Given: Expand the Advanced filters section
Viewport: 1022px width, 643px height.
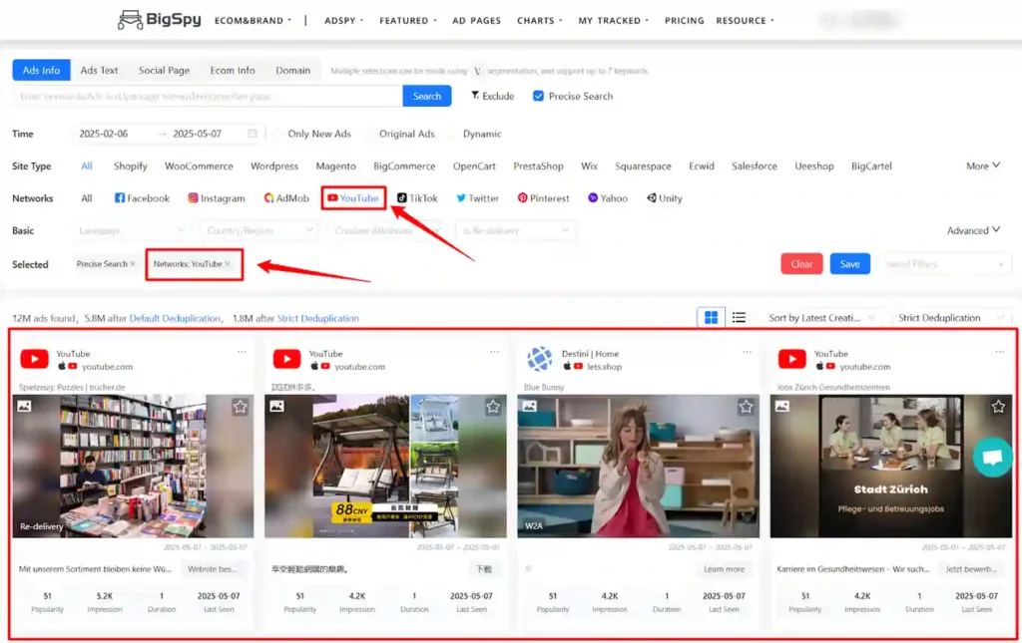Looking at the screenshot, I should tap(973, 230).
